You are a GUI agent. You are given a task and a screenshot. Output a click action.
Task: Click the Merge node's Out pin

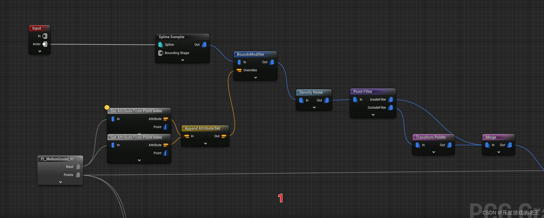(x=510, y=145)
